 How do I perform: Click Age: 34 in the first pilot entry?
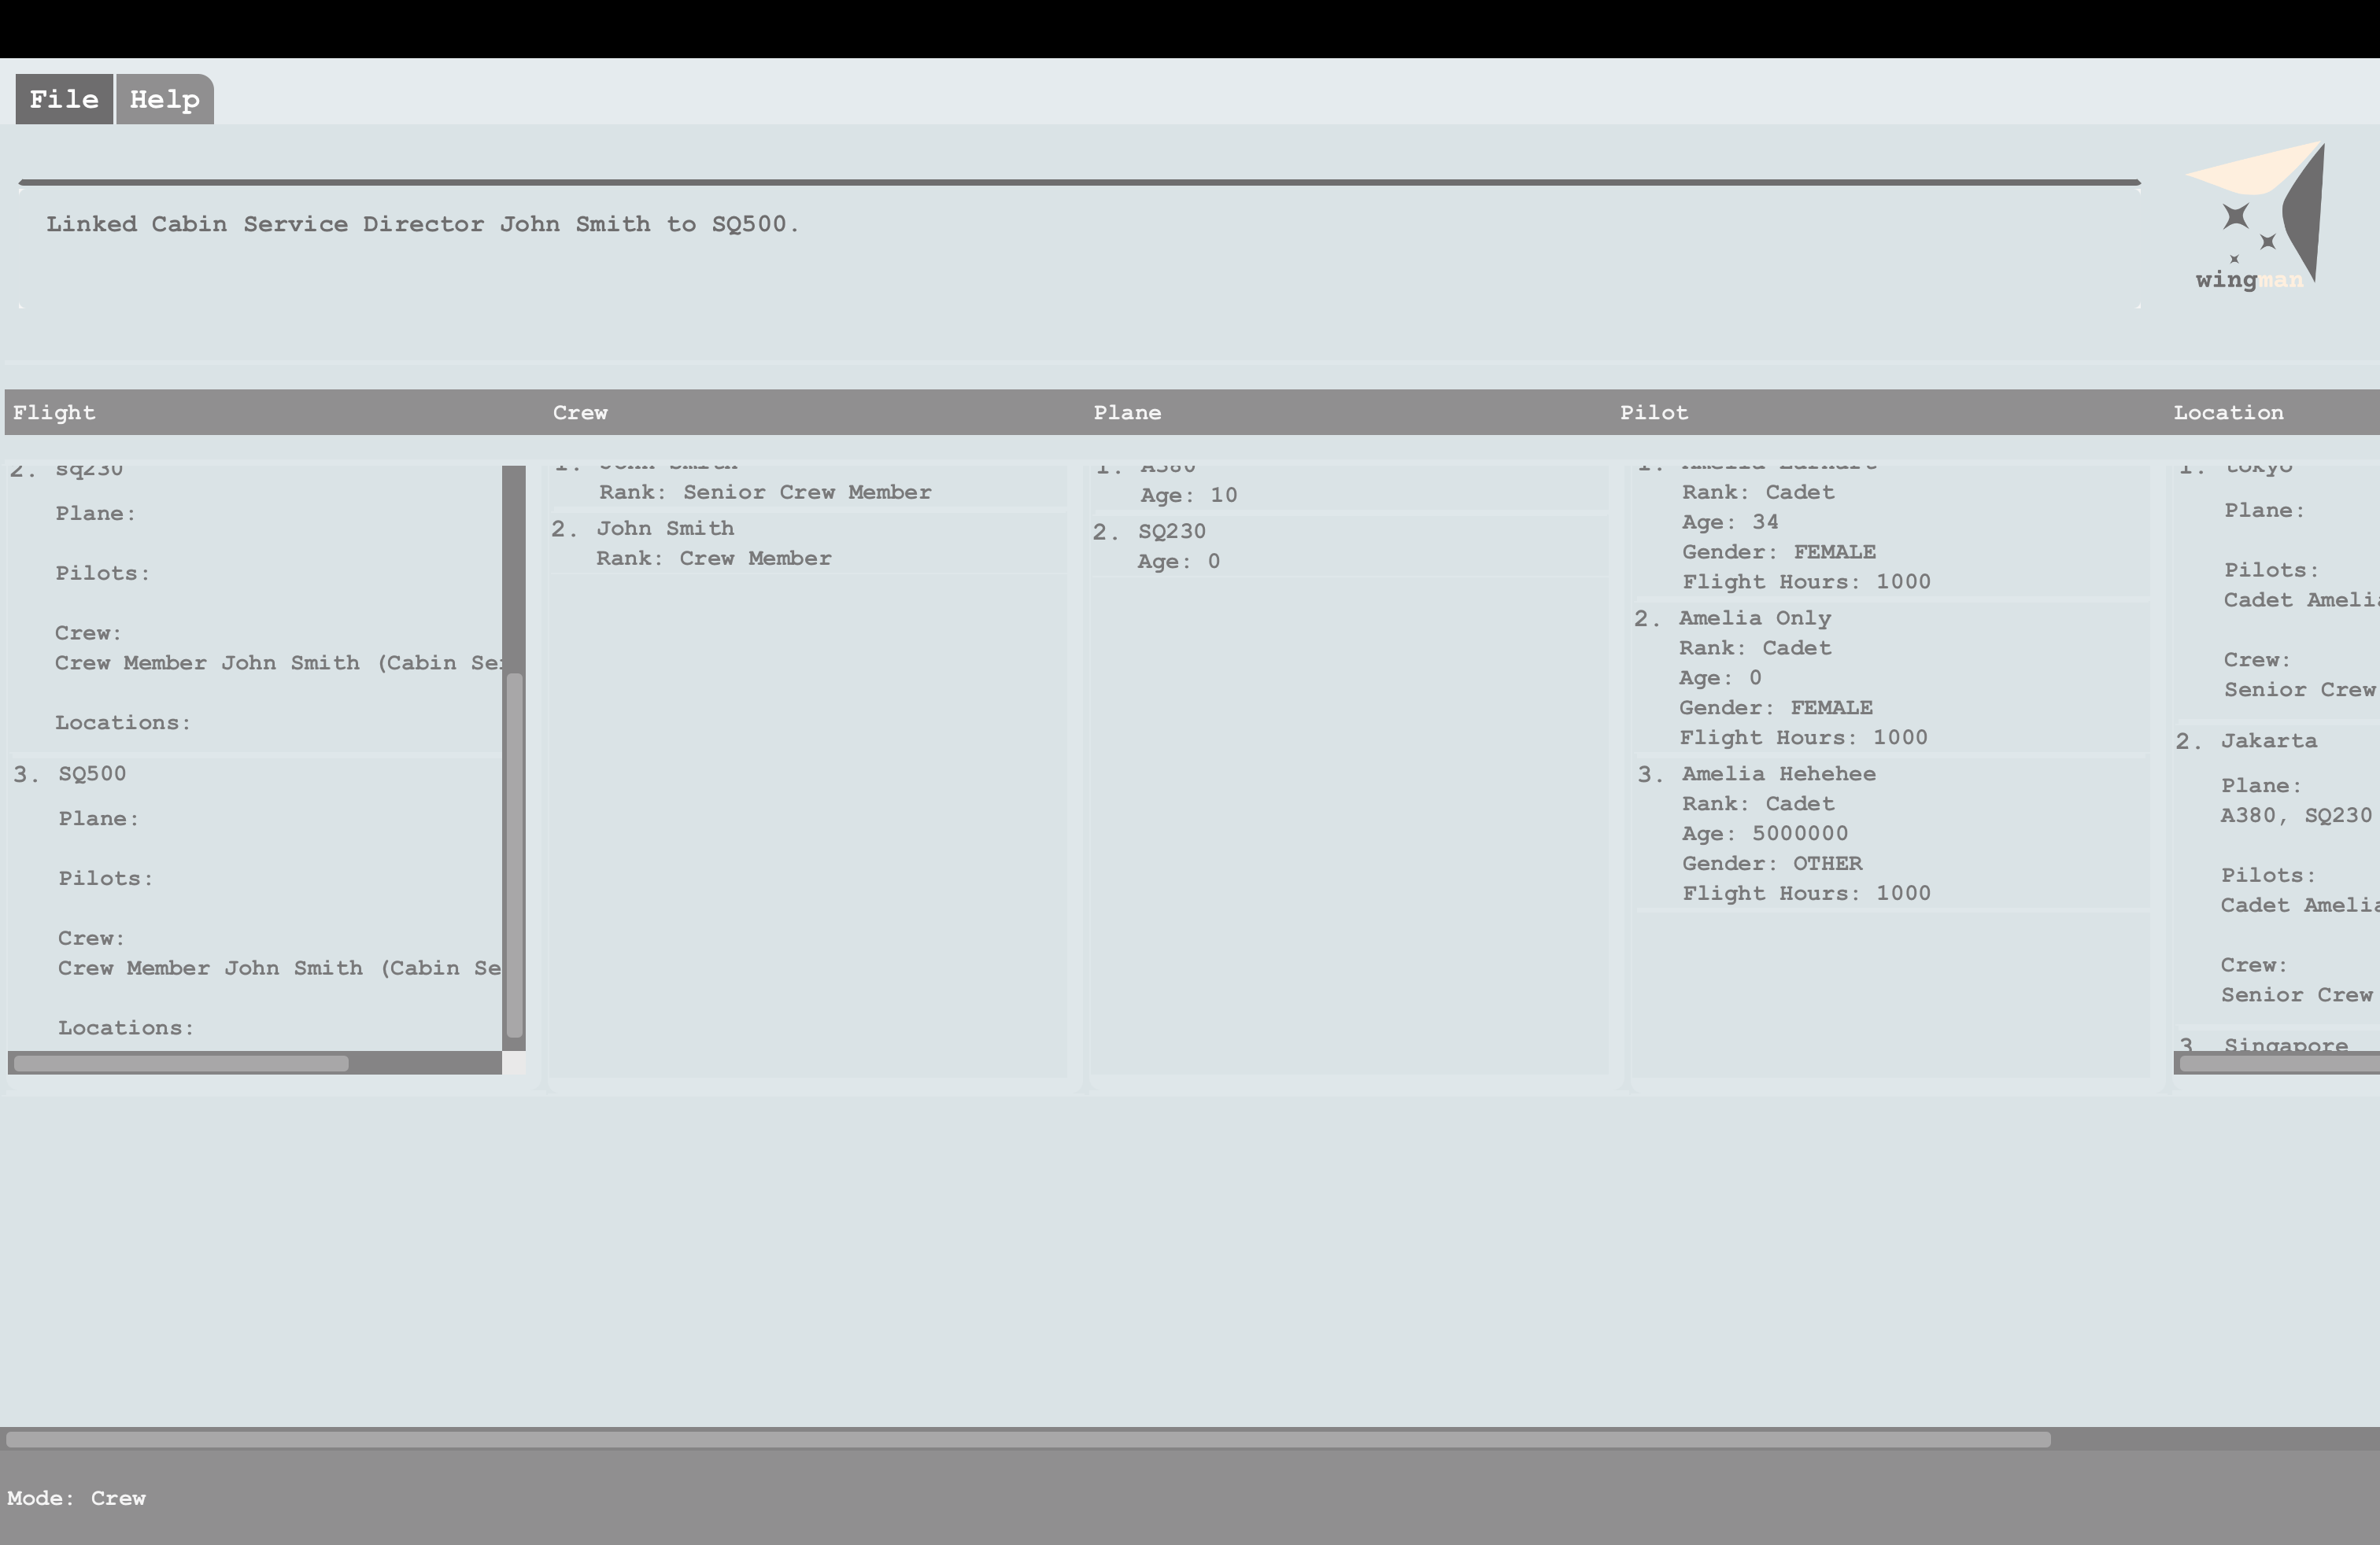click(1730, 522)
